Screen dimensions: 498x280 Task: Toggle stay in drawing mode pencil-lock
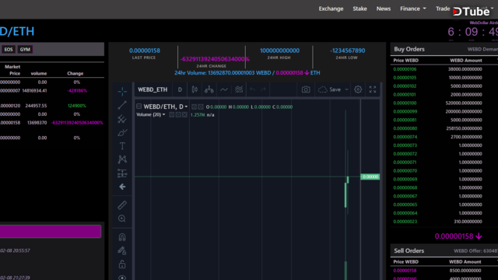click(122, 250)
